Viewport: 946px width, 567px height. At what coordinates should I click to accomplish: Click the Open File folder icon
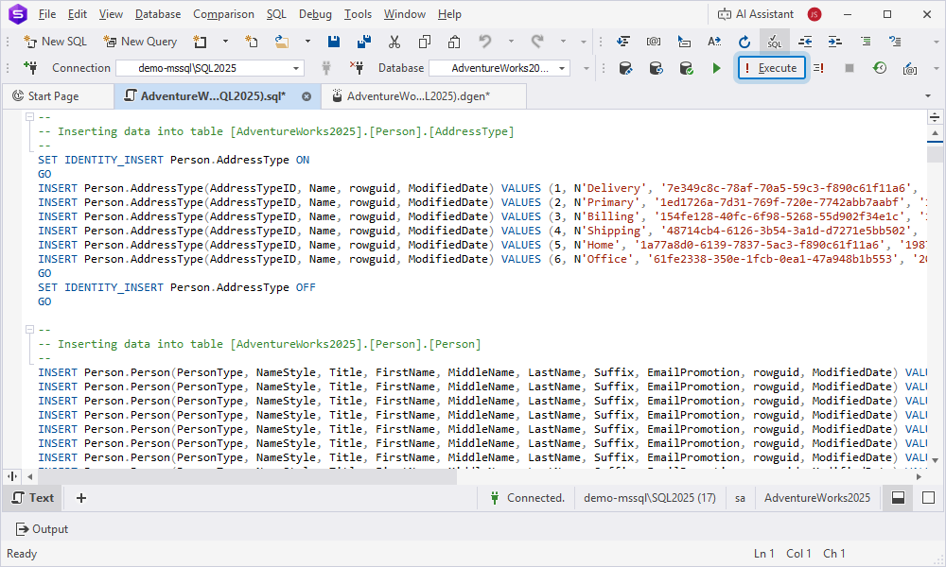point(282,42)
